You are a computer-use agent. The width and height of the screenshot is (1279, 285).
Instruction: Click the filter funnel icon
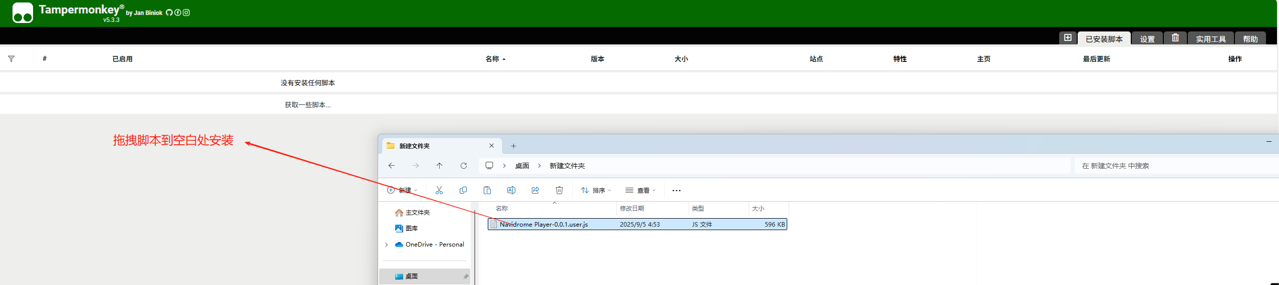(x=11, y=58)
